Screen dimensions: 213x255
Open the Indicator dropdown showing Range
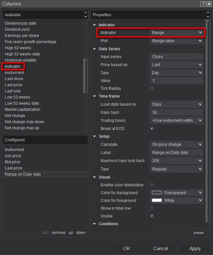177,32
